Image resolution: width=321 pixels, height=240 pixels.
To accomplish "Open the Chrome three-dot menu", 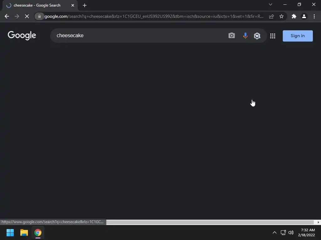I will (314, 16).
